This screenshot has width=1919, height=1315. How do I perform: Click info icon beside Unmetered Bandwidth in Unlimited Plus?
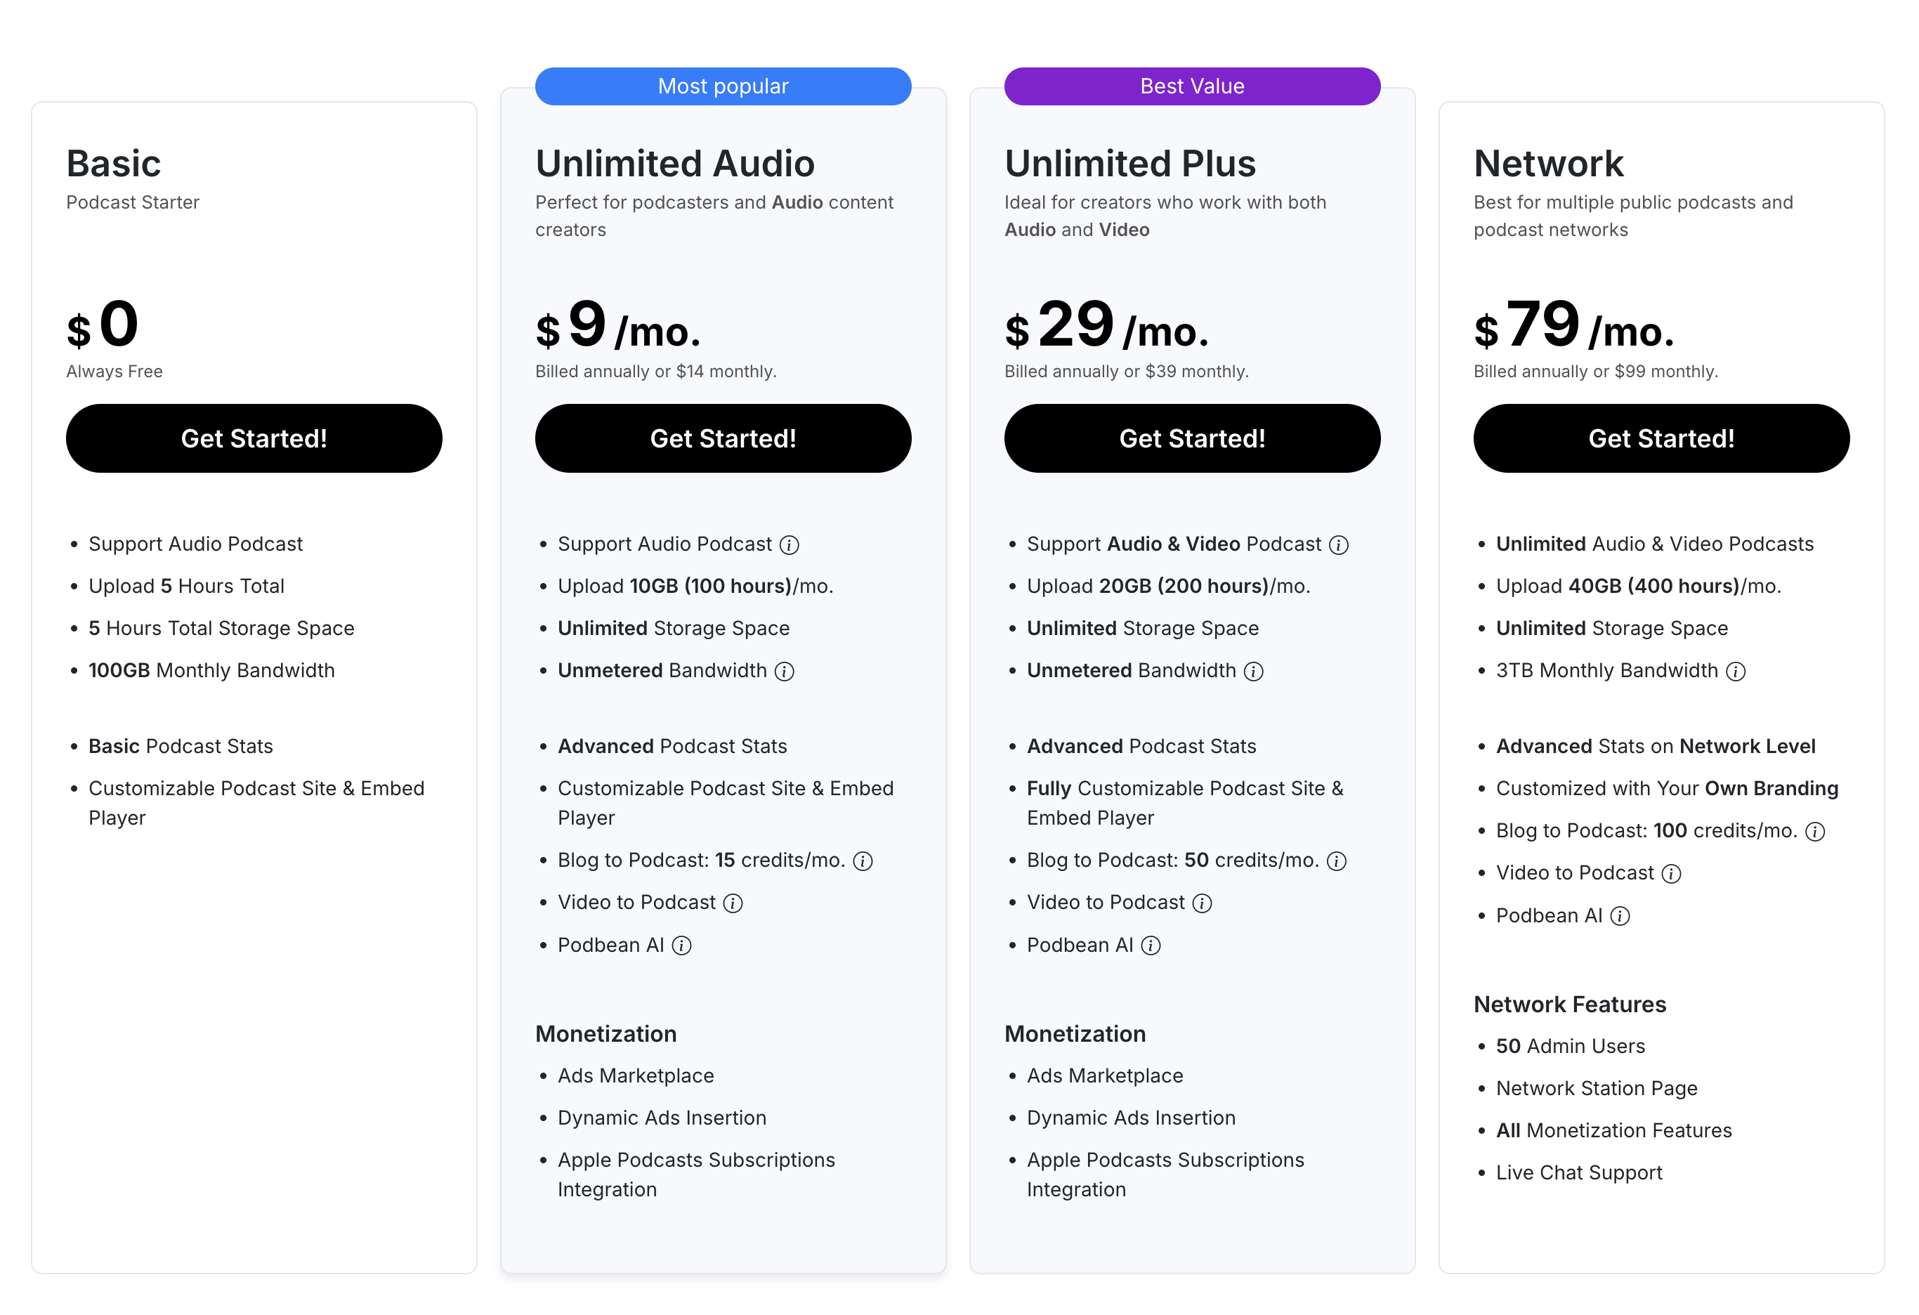click(x=1253, y=672)
